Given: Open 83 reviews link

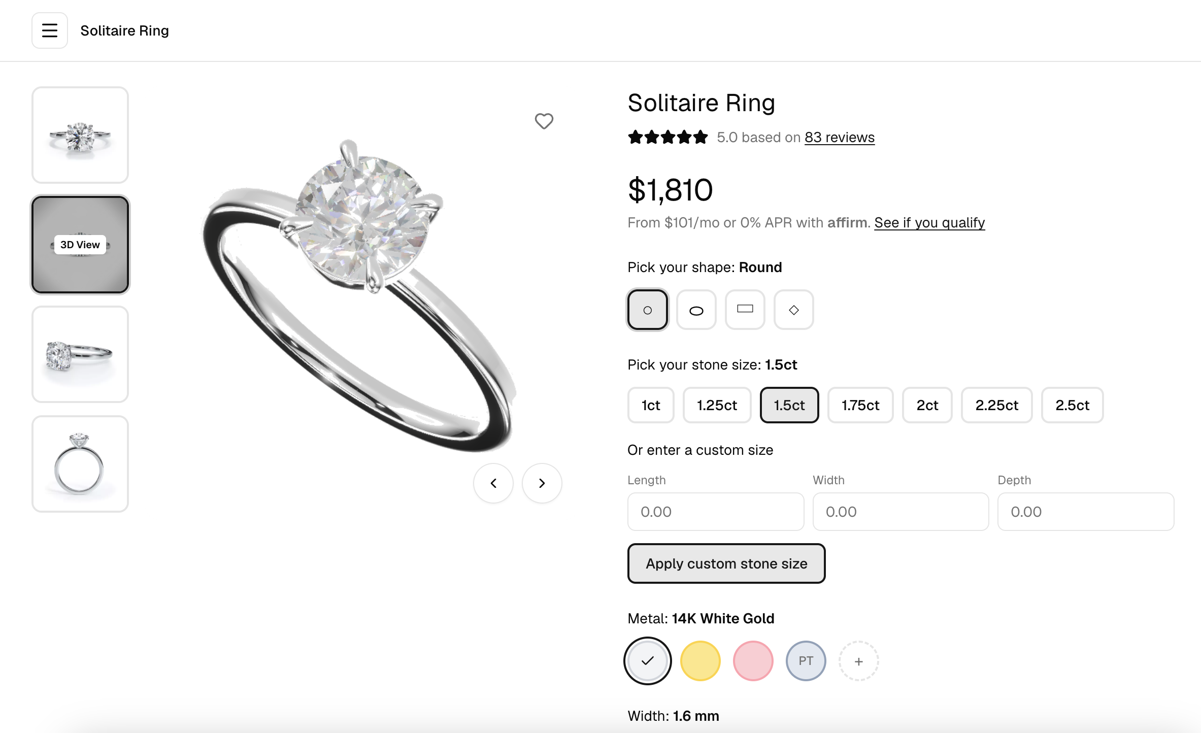Looking at the screenshot, I should 840,137.
